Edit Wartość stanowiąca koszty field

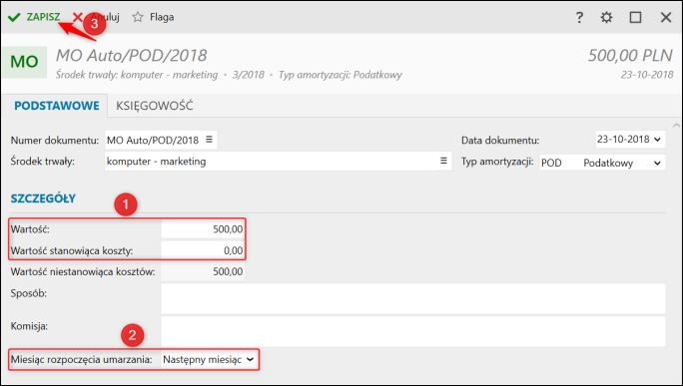pyautogui.click(x=203, y=250)
